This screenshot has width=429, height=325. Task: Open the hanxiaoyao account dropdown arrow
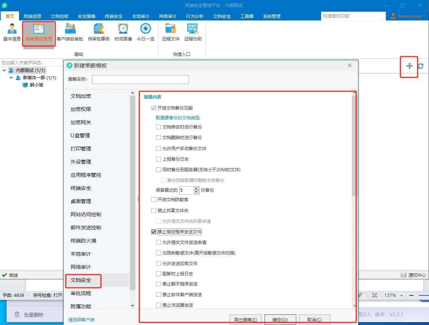[x=424, y=16]
